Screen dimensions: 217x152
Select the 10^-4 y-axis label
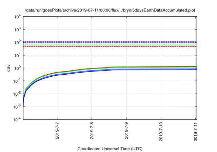[x=17, y=119]
